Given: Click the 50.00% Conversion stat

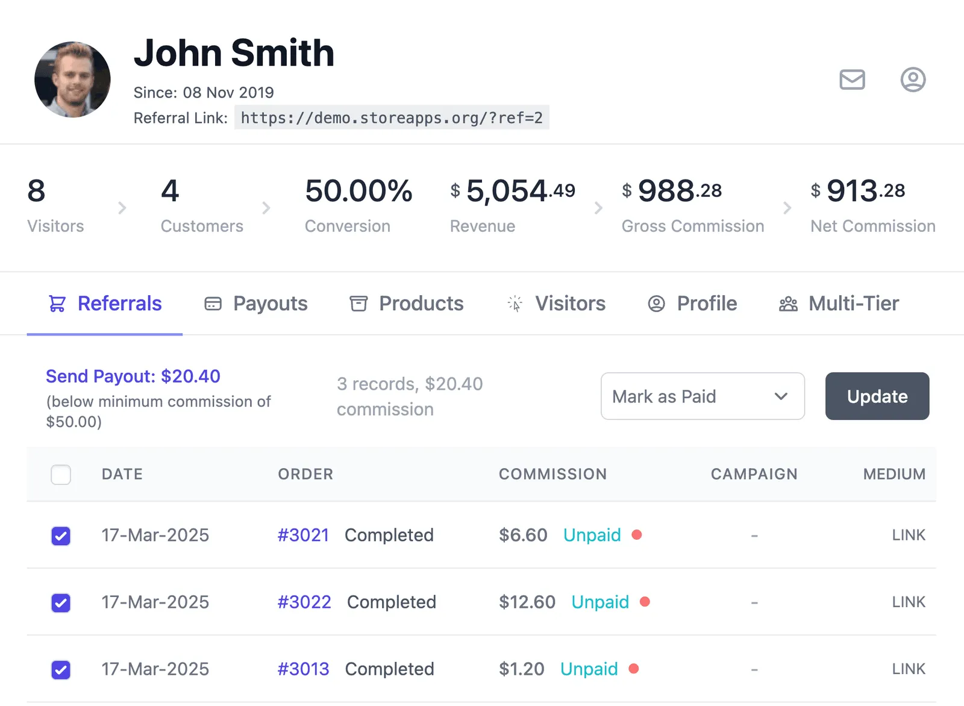Looking at the screenshot, I should tap(358, 205).
